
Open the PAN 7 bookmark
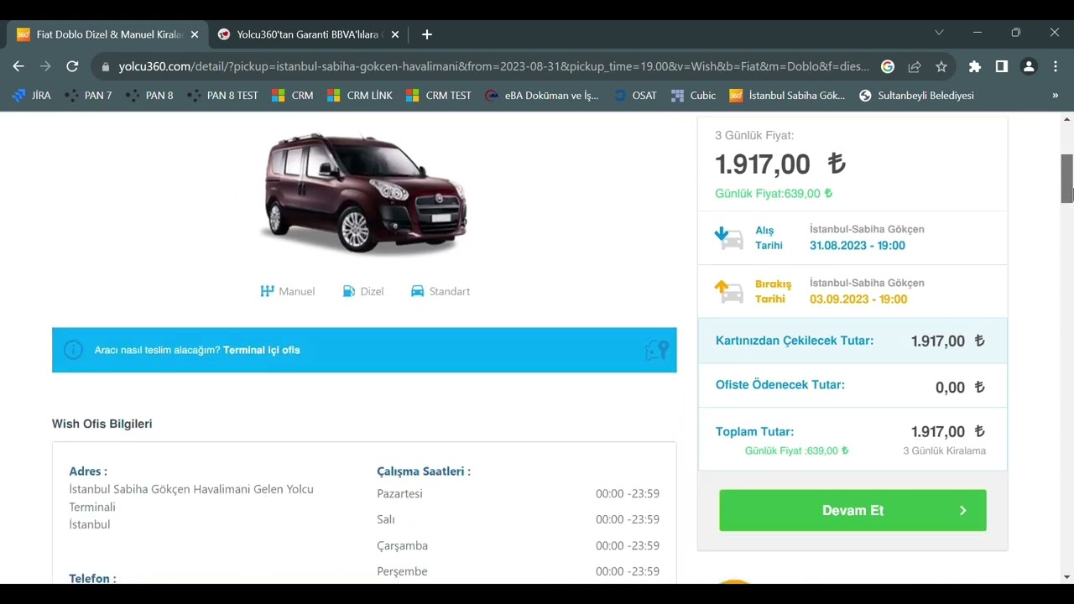pos(88,96)
